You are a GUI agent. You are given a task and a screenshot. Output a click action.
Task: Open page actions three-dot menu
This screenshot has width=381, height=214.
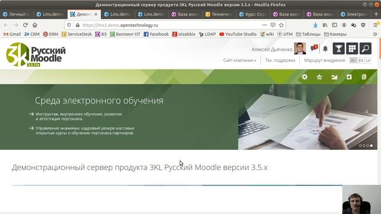[x=264, y=25]
